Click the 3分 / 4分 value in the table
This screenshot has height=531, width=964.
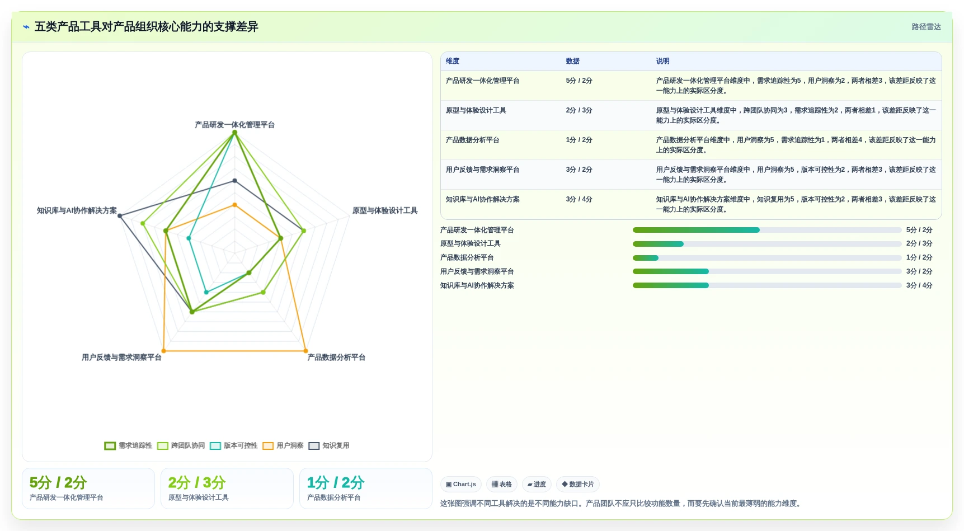[579, 200]
